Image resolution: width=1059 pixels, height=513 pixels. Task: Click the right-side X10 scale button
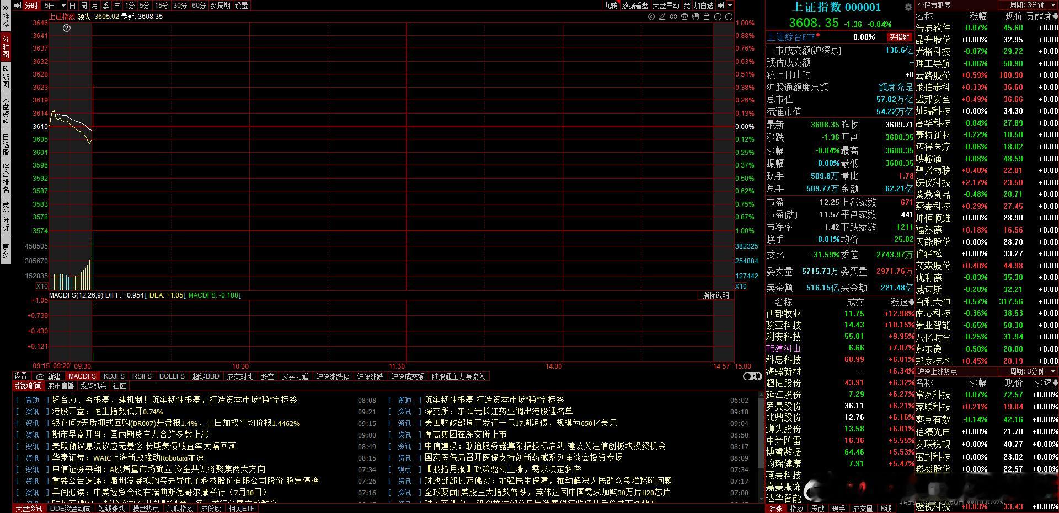point(741,287)
